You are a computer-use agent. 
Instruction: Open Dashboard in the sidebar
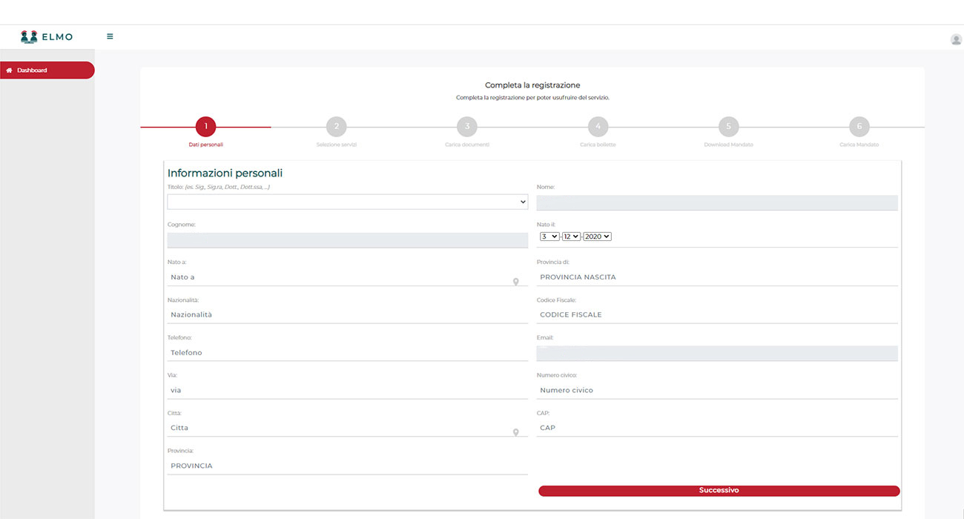tap(47, 70)
